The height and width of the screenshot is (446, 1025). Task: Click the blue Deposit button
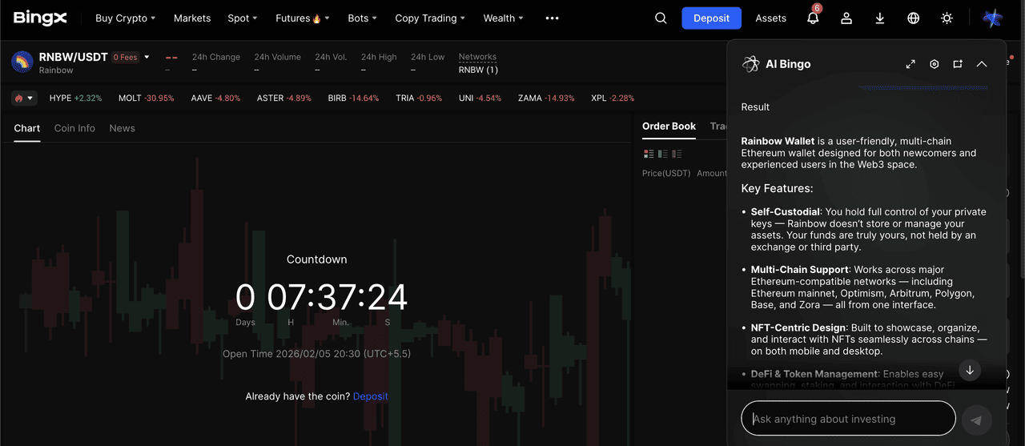(x=711, y=18)
